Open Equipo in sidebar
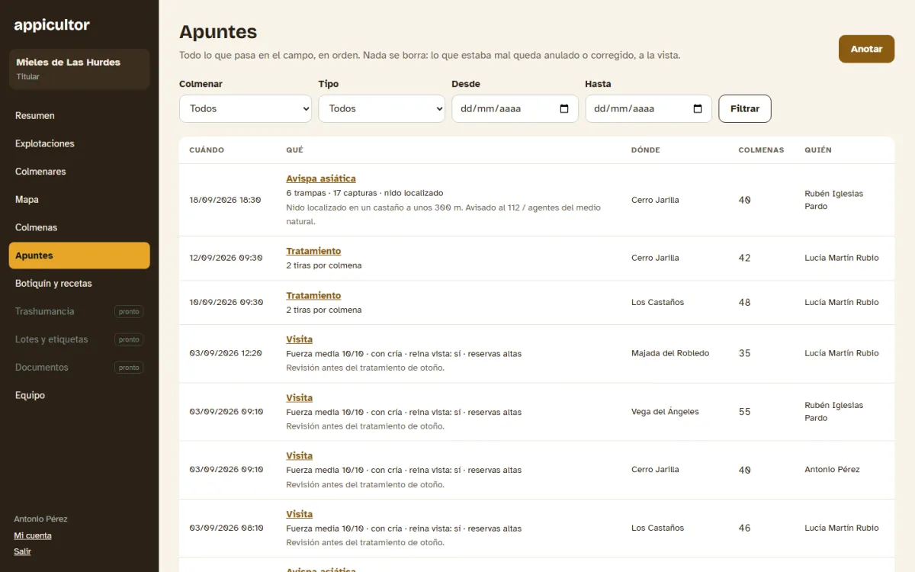 point(79,395)
